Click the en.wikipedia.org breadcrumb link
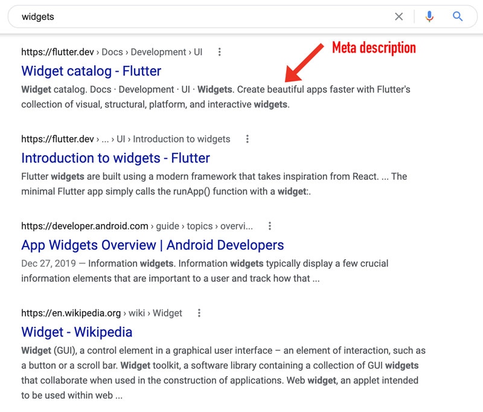The width and height of the screenshot is (483, 412). 71,313
